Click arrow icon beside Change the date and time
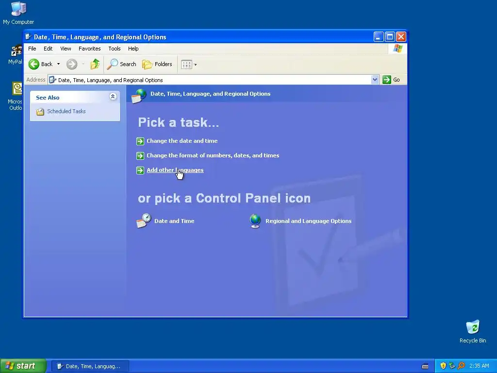Screen dimensions: 497x373 140,141
